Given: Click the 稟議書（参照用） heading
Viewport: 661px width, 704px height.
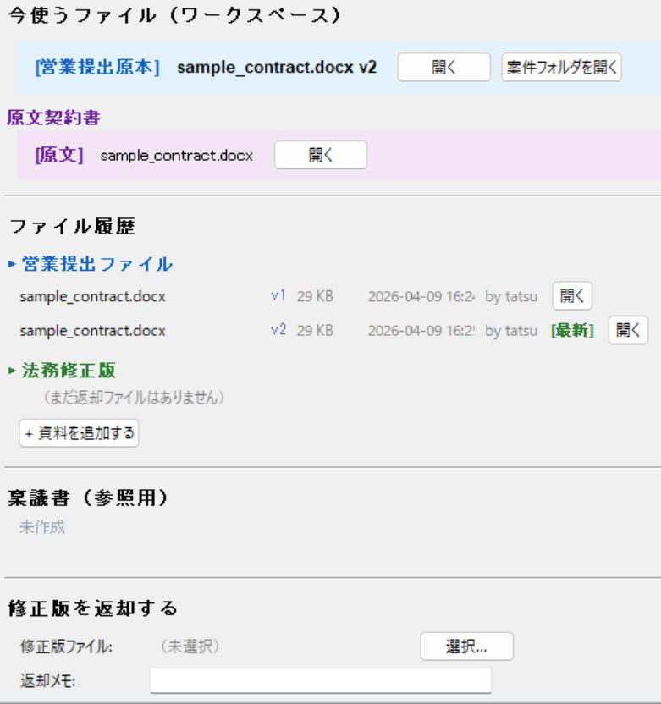Looking at the screenshot, I should (89, 498).
